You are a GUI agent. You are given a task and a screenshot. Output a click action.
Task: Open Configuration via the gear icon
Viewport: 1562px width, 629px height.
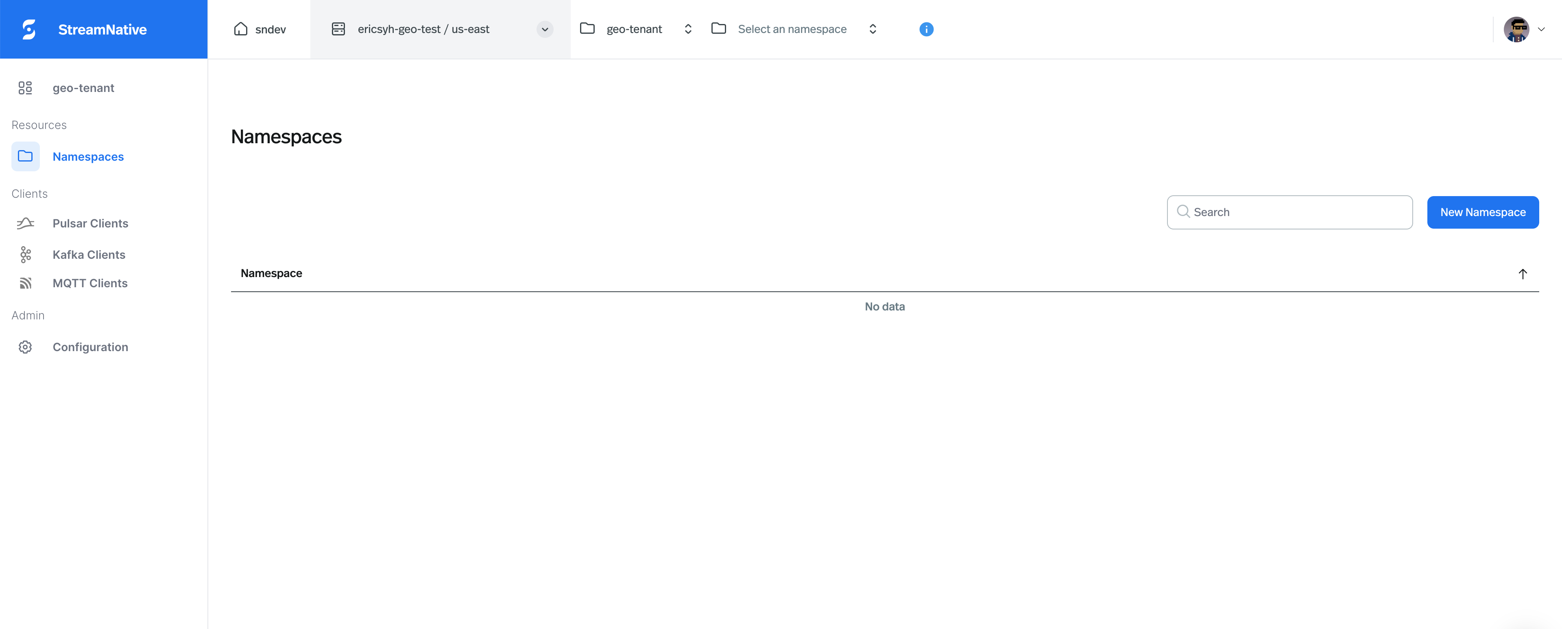click(x=25, y=347)
